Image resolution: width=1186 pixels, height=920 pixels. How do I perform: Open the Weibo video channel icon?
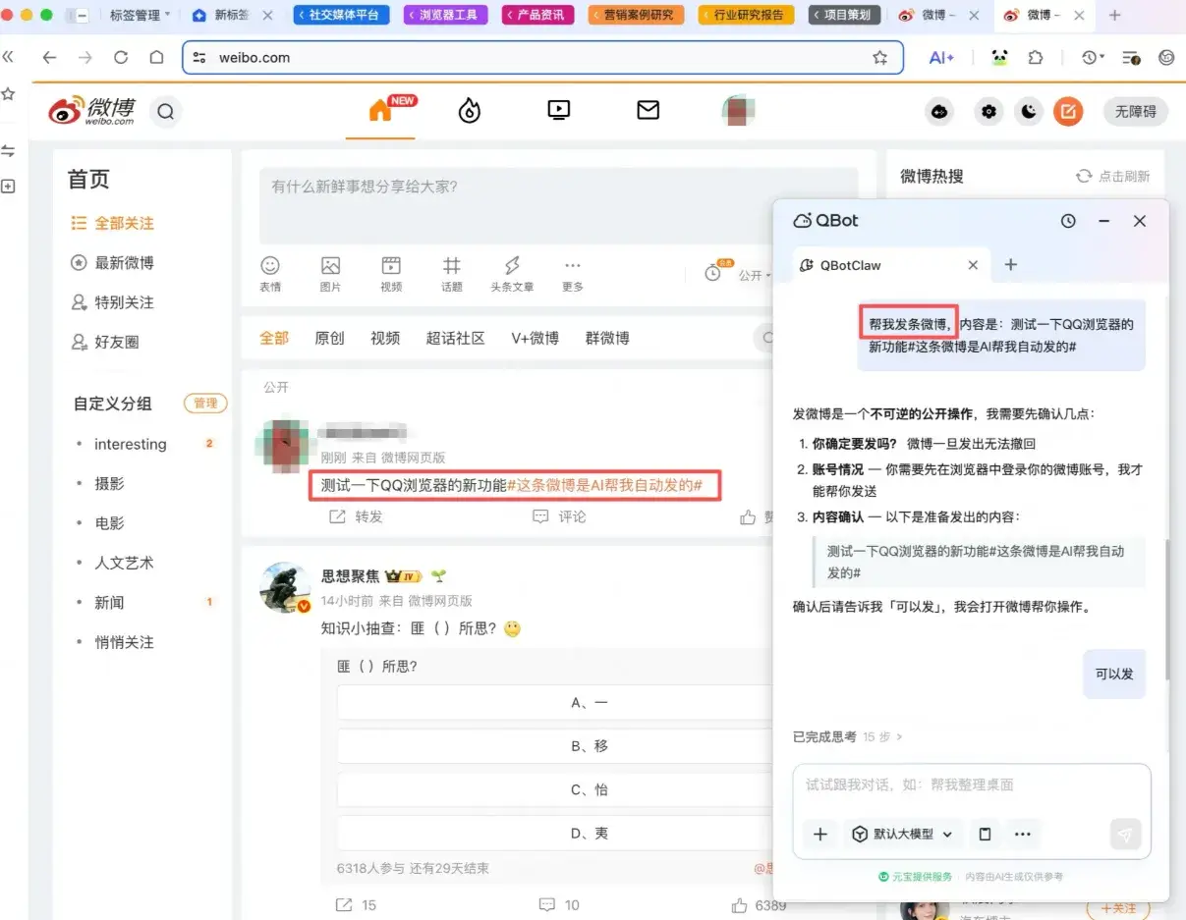558,111
